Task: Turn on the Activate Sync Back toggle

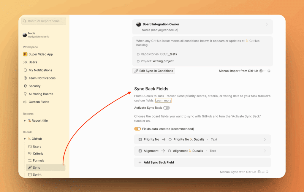Action: point(167,108)
